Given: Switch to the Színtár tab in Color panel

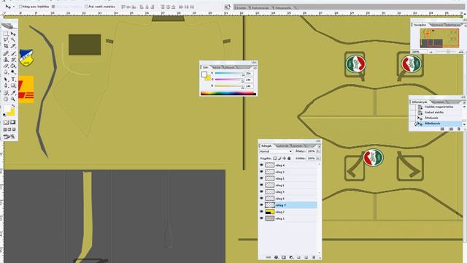Looking at the screenshot, I should coord(217,67).
